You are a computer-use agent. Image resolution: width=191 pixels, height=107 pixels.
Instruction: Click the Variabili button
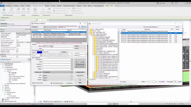pyautogui.click(x=82, y=62)
